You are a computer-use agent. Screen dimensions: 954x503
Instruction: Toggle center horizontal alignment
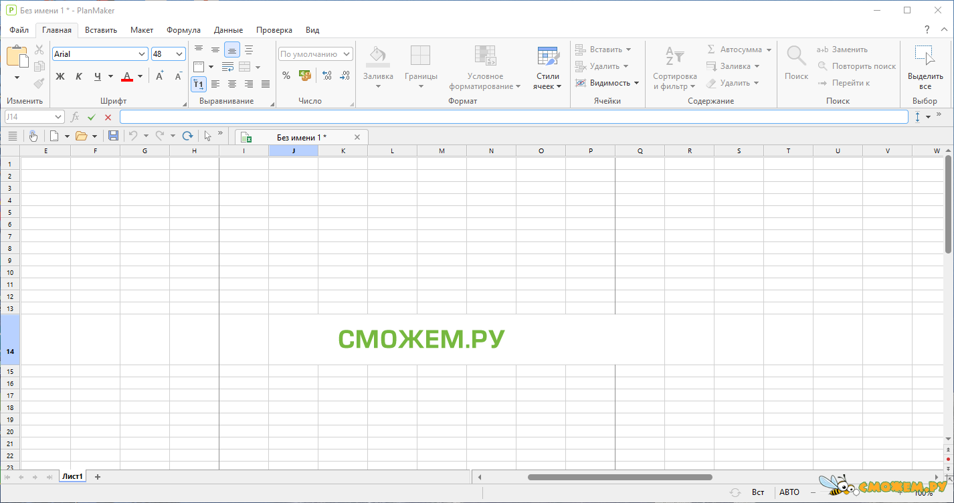(x=232, y=84)
